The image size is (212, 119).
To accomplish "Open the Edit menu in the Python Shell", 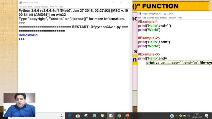I will tap(25, 7).
